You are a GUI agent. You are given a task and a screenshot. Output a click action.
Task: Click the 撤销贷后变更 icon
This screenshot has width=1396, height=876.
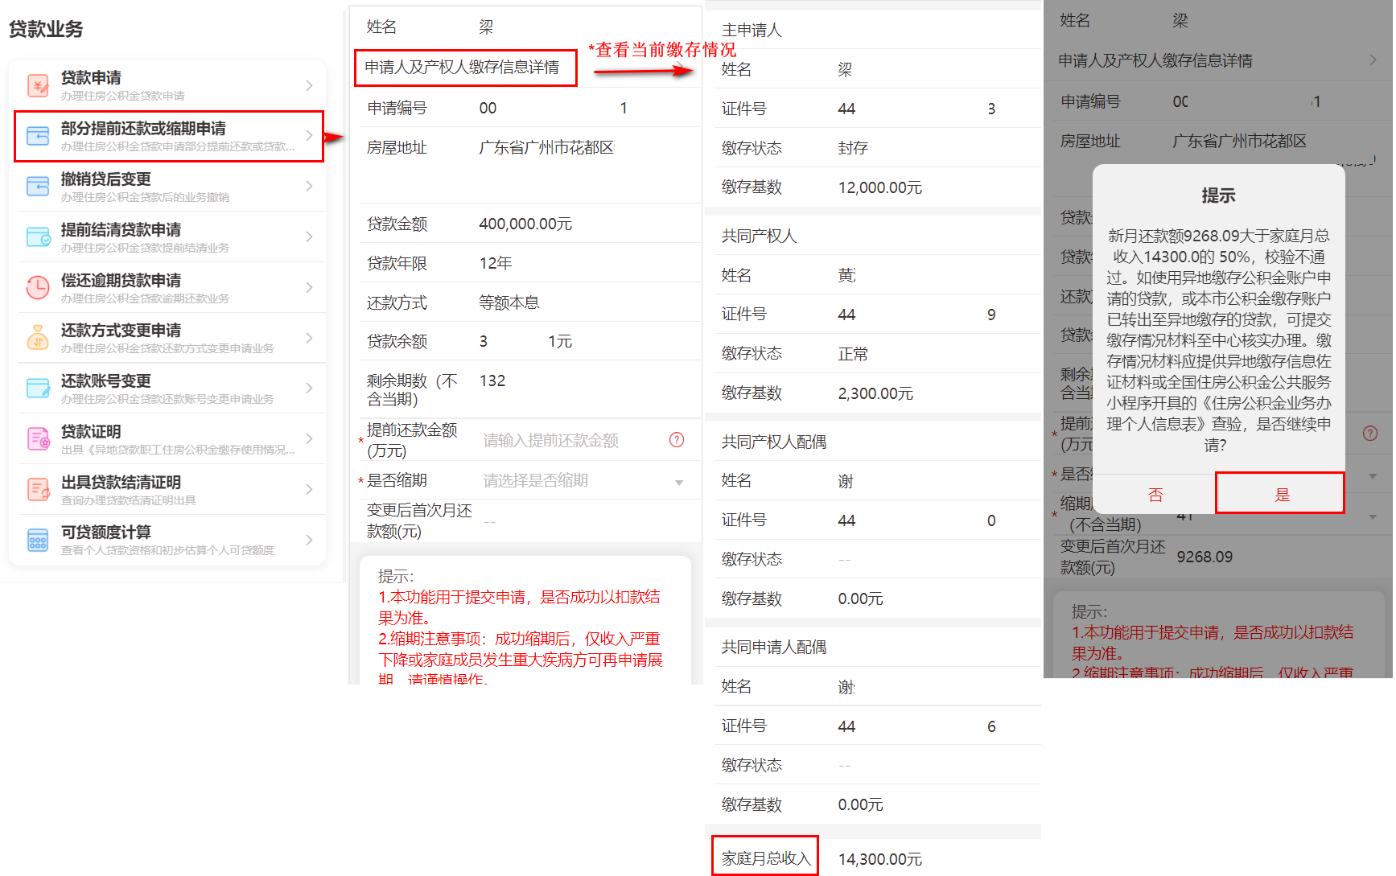point(38,187)
